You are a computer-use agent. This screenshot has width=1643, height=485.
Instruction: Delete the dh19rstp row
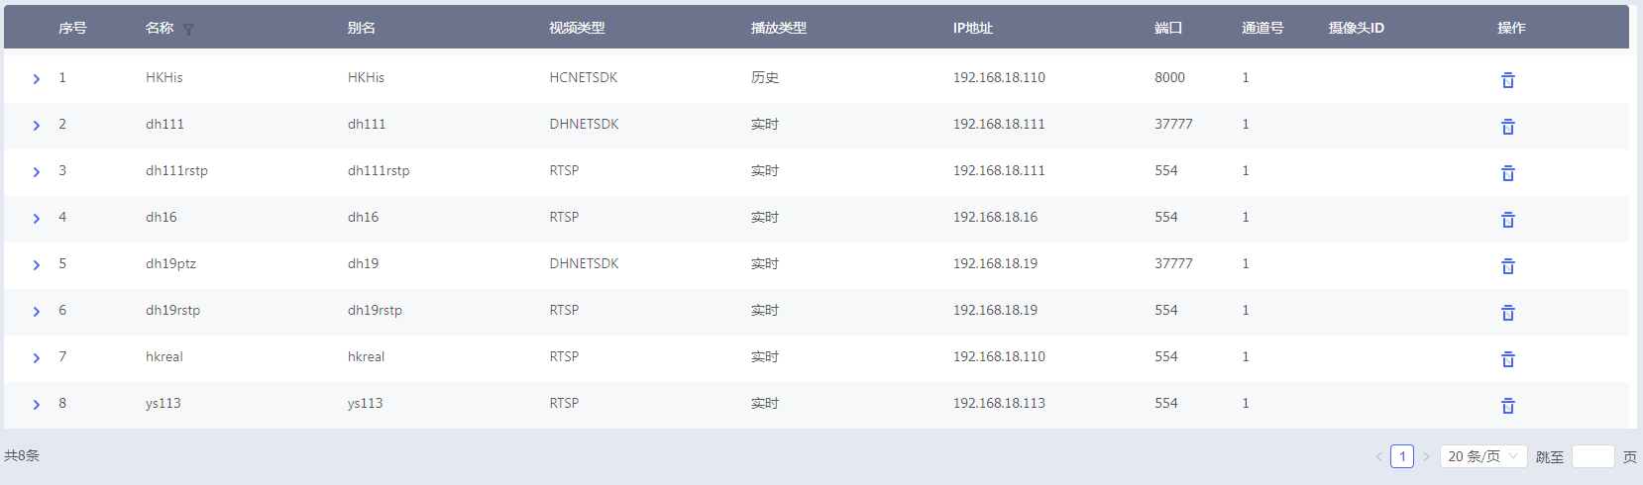1507,313
